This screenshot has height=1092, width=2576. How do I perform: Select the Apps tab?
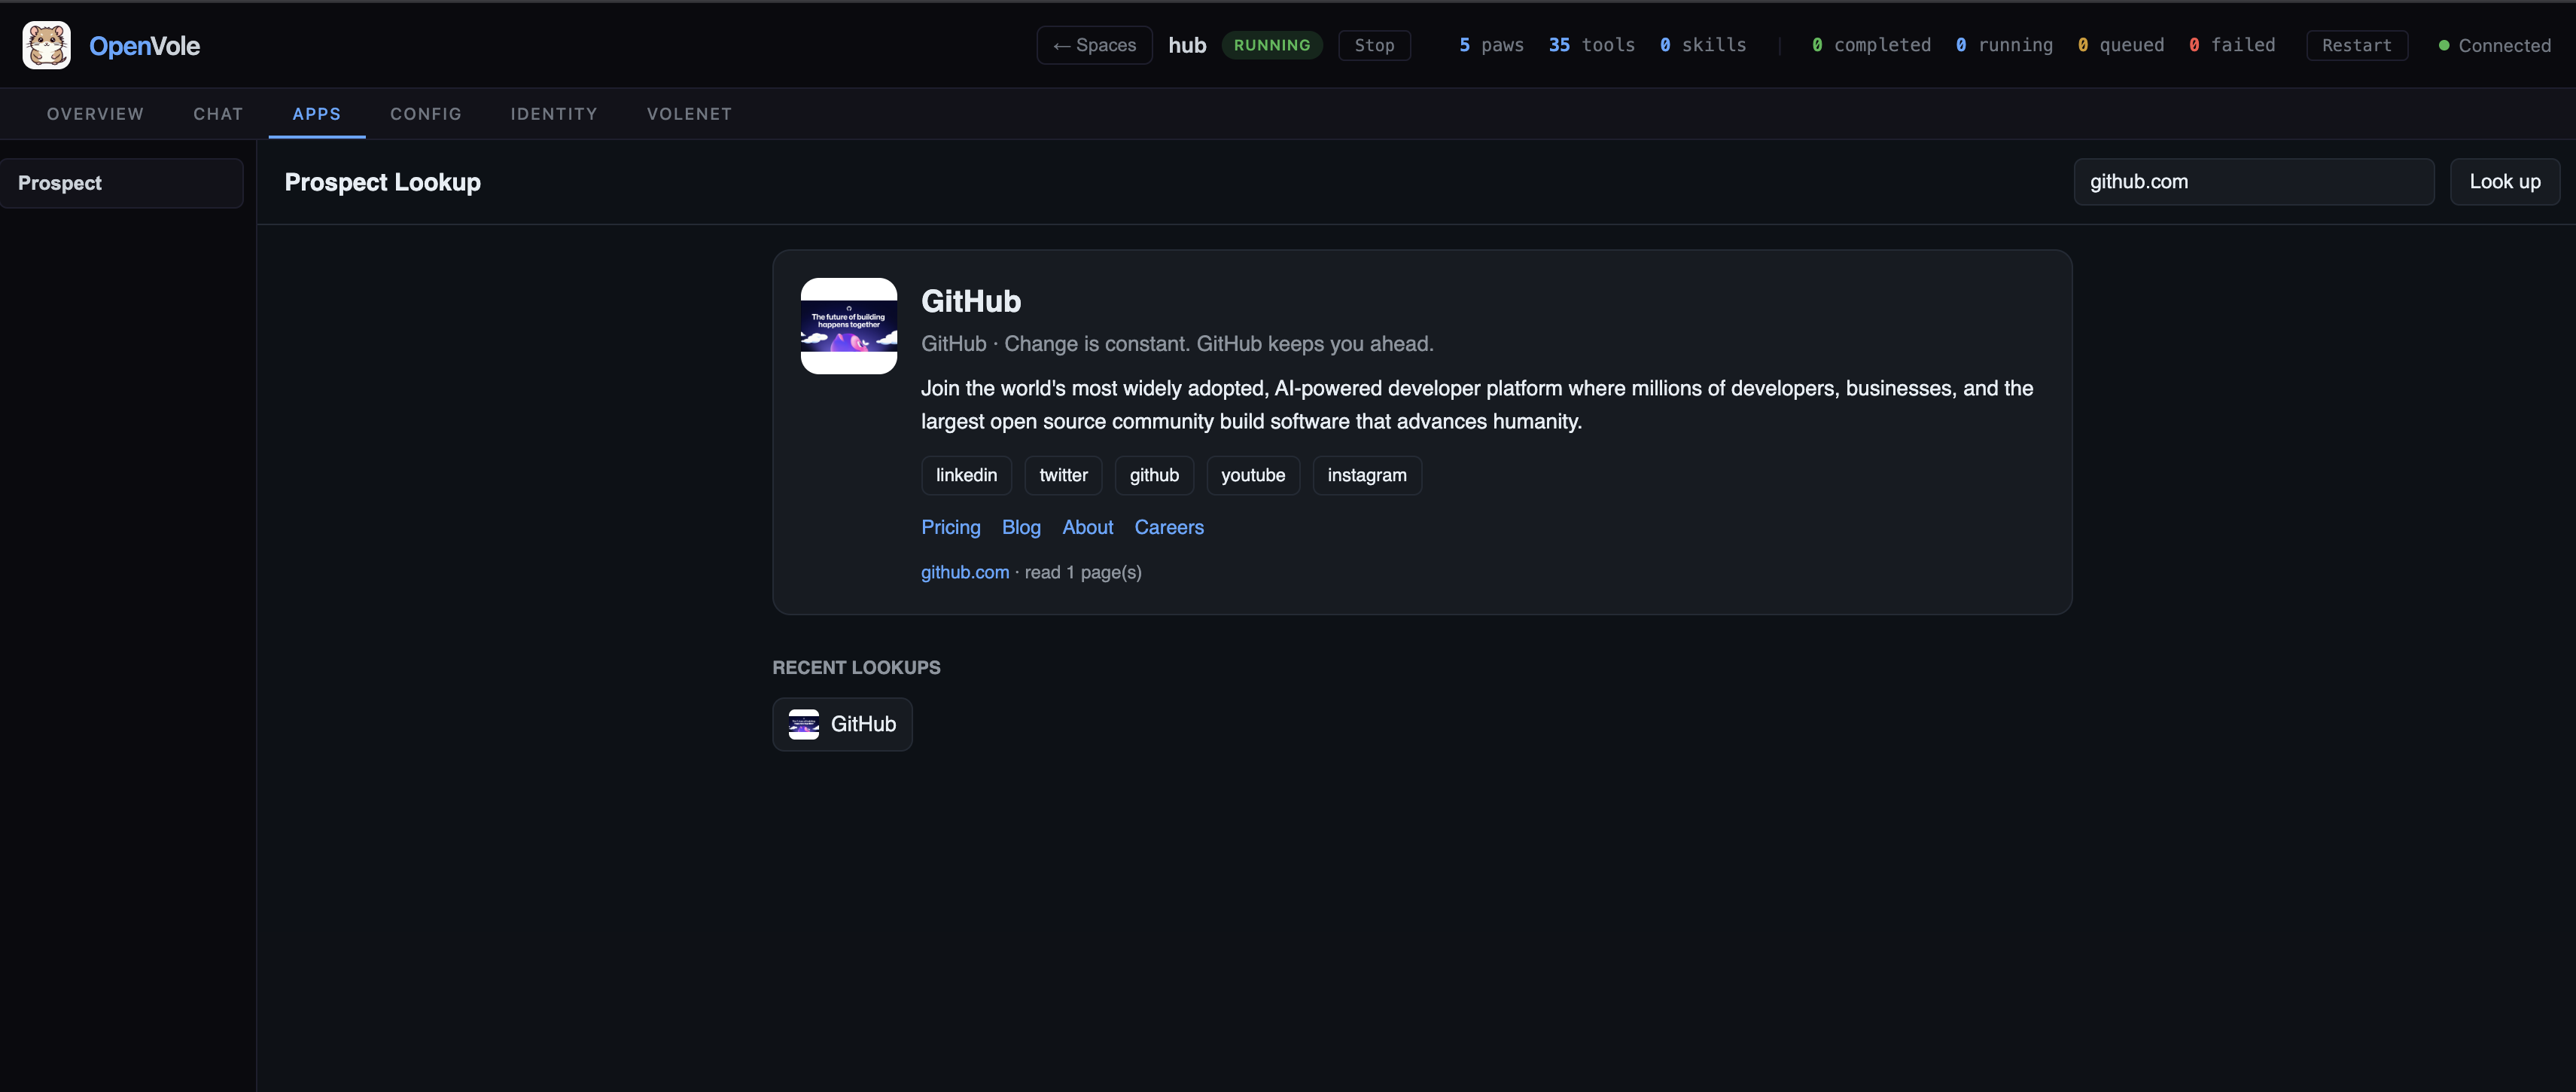317,114
